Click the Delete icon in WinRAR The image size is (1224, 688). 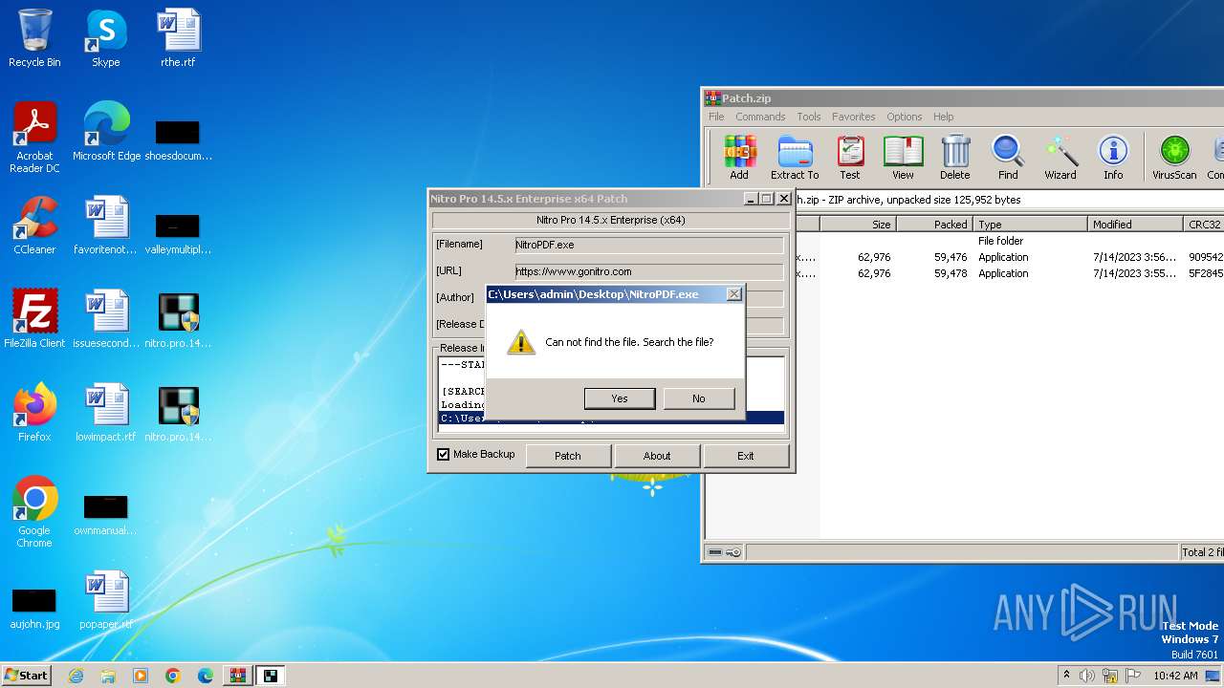tap(954, 157)
